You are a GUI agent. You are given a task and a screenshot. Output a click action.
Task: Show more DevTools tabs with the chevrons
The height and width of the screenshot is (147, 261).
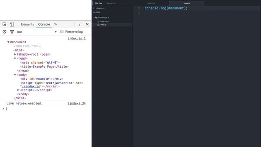55,24
